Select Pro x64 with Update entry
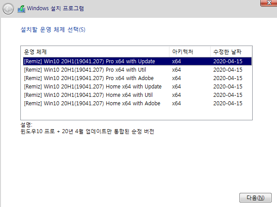The height and width of the screenshot is (207, 277). point(137,61)
